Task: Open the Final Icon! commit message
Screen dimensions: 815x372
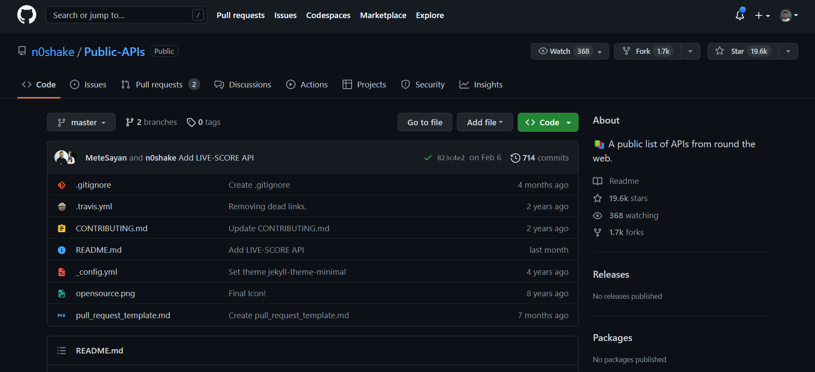Action: (247, 293)
